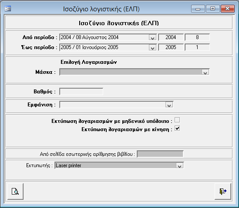
Task: Click the form icon in the title bar
Action: (x=8, y=9)
